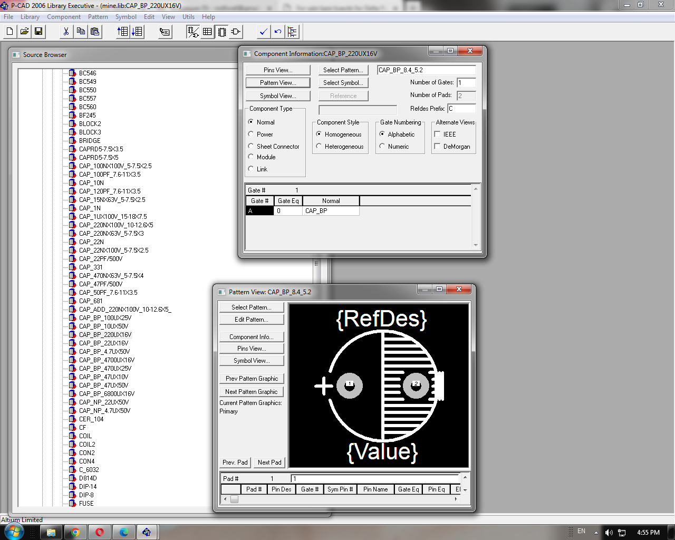Click the component icon beside CAP_BP_220UX16V

73,334
